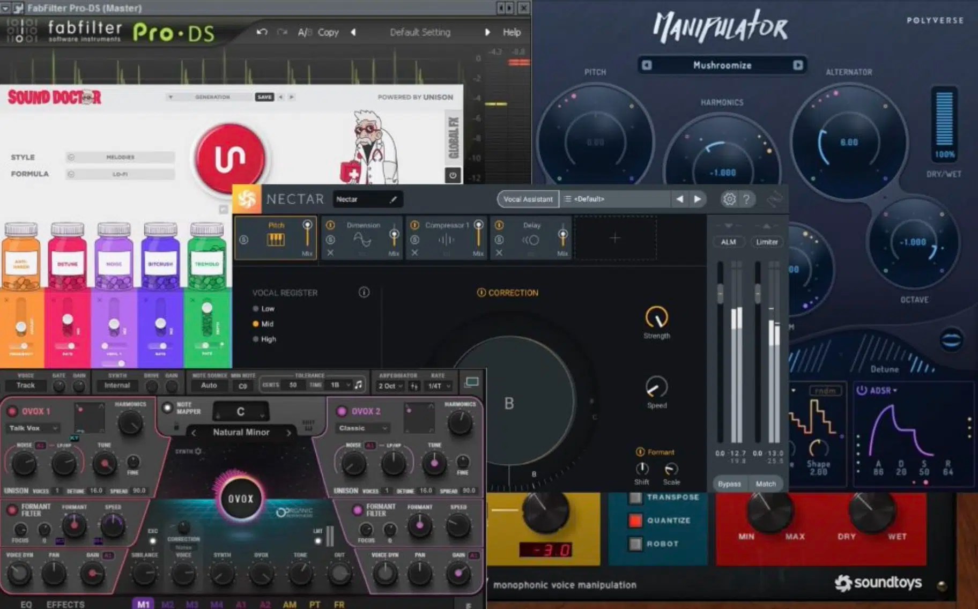Open the Compressor 1 module in Nectar
This screenshot has width=978, height=609.
pos(446,238)
